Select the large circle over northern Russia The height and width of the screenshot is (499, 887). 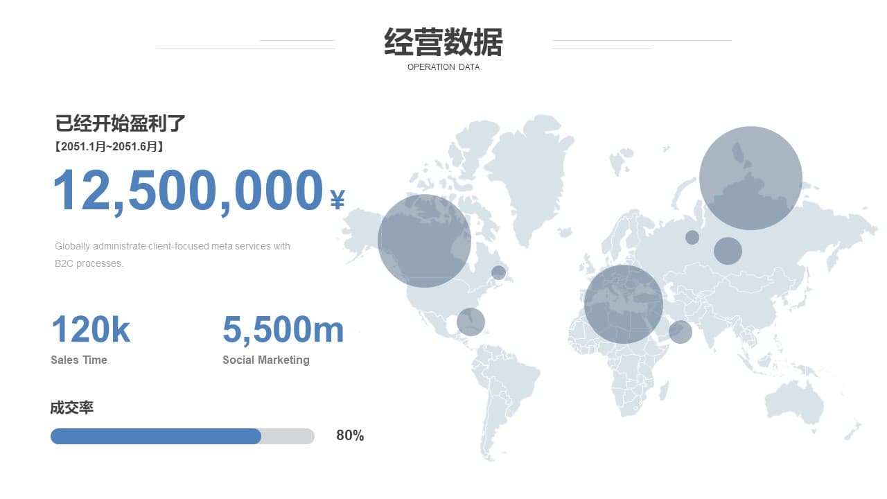[750, 178]
